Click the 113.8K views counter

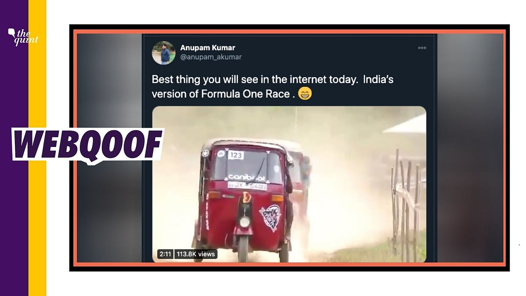point(195,254)
